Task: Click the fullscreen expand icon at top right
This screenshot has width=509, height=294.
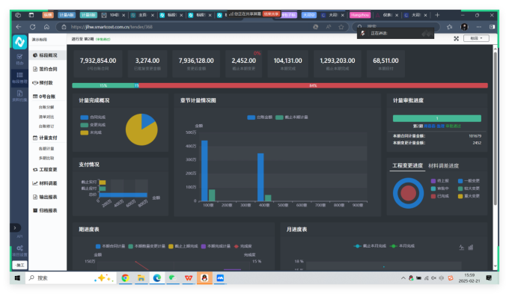Action: tap(456, 39)
